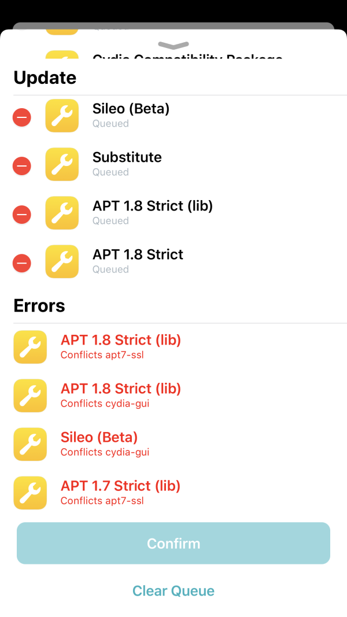This screenshot has width=347, height=617.
Task: Select the APT 1.7 Strict (lib) error entry
Action: tap(120, 493)
